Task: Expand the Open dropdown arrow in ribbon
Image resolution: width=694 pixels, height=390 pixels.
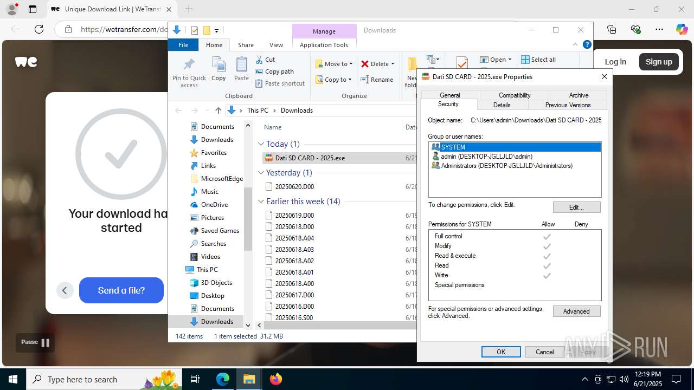Action: 511,60
